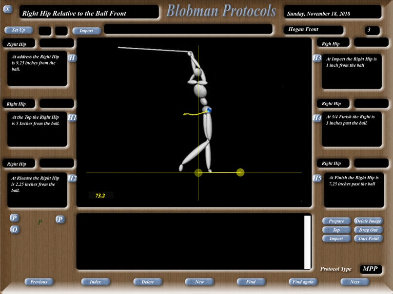Click the Set Up button
Screen dimensions: 393x294
[x=19, y=30]
